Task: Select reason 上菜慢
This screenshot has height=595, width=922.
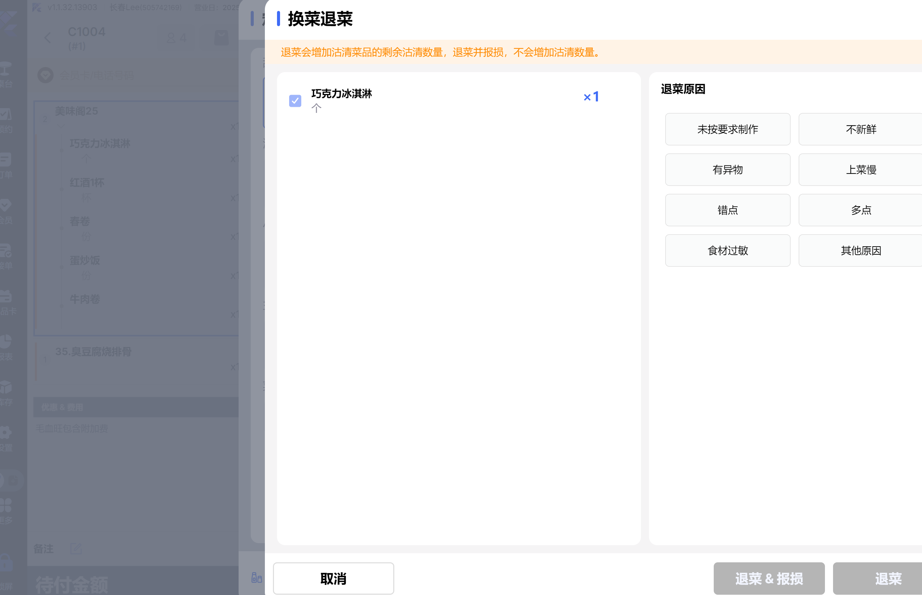Action: coord(860,169)
